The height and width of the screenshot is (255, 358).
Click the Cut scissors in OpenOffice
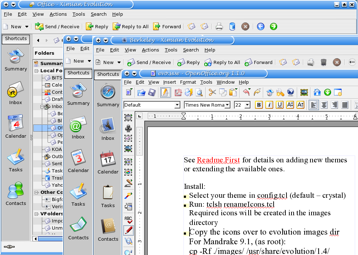(212, 93)
